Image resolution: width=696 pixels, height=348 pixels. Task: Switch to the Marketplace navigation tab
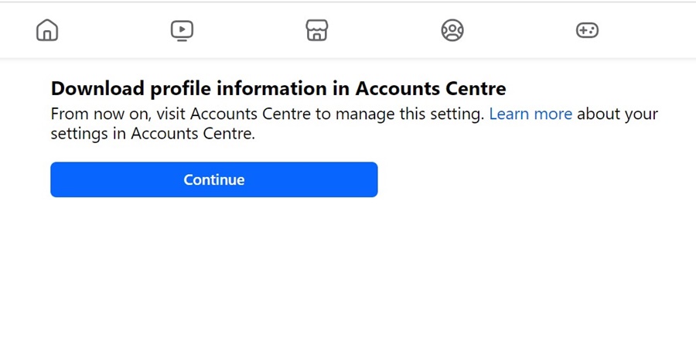(x=317, y=31)
